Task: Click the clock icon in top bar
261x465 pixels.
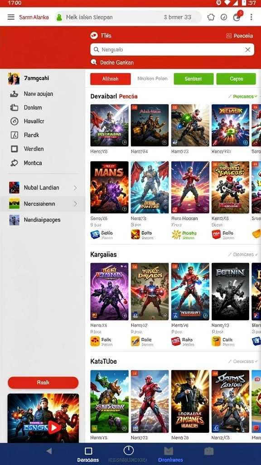Action: (x=224, y=17)
